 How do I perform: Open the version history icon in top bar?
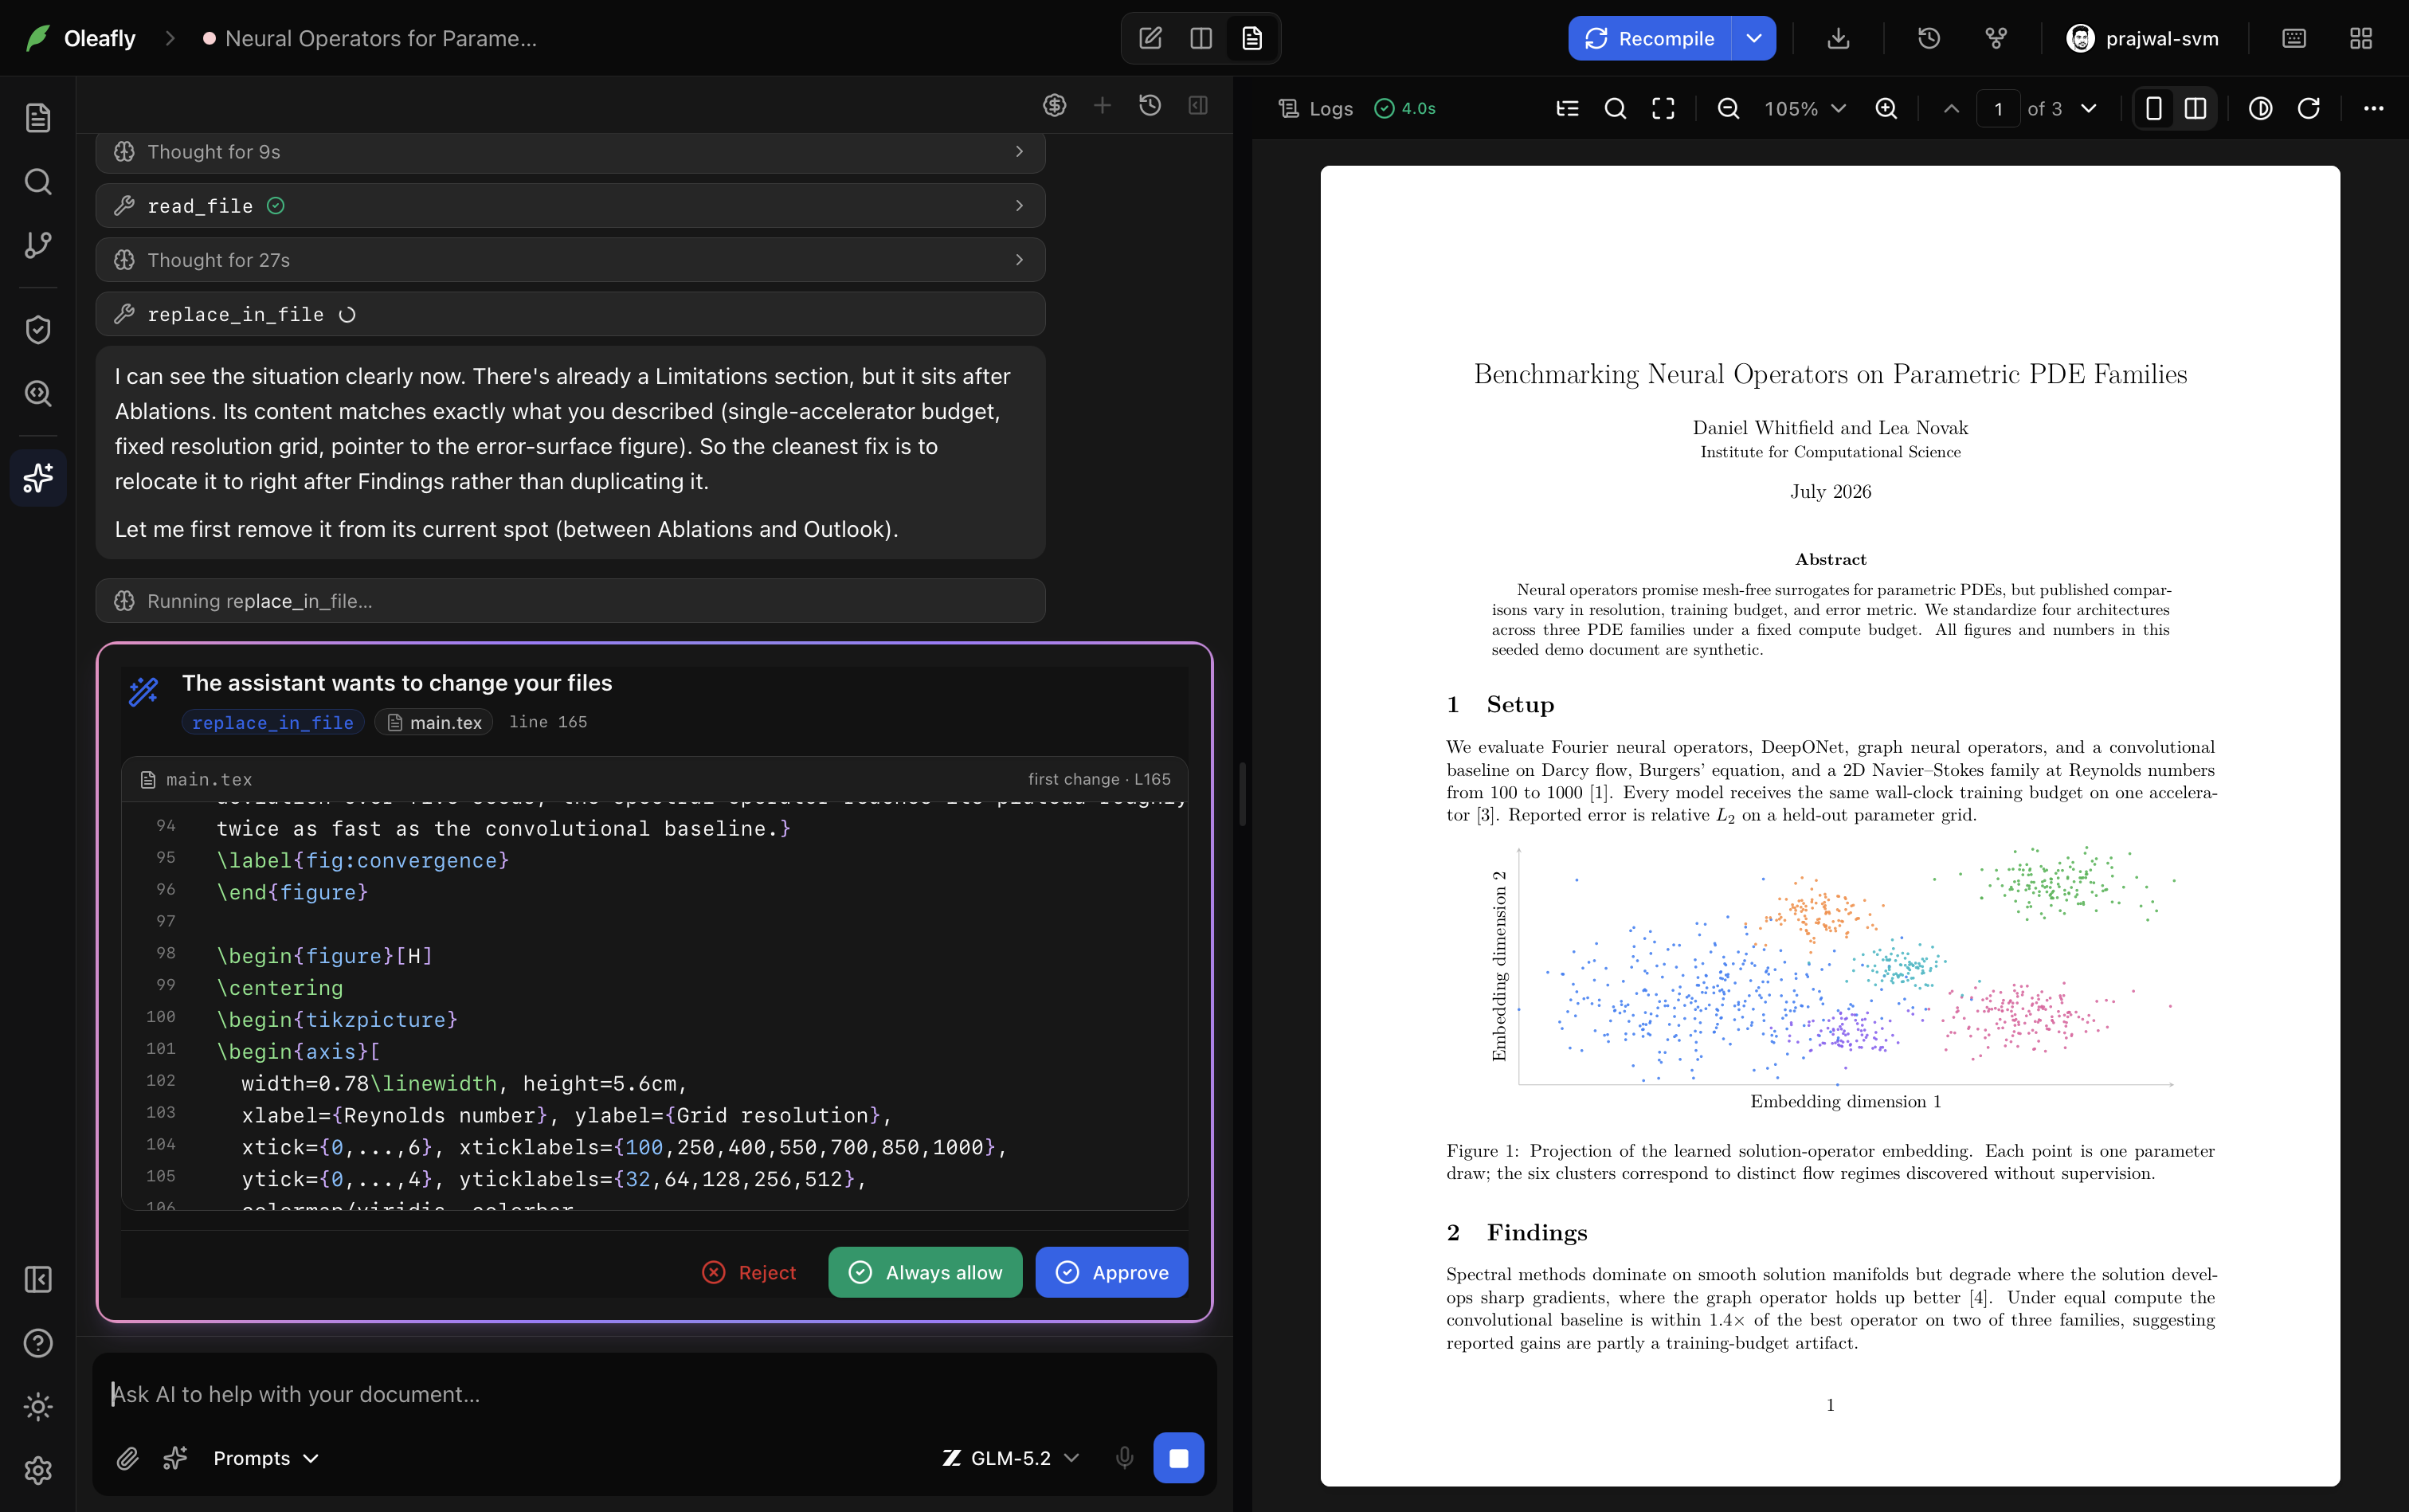[1929, 38]
